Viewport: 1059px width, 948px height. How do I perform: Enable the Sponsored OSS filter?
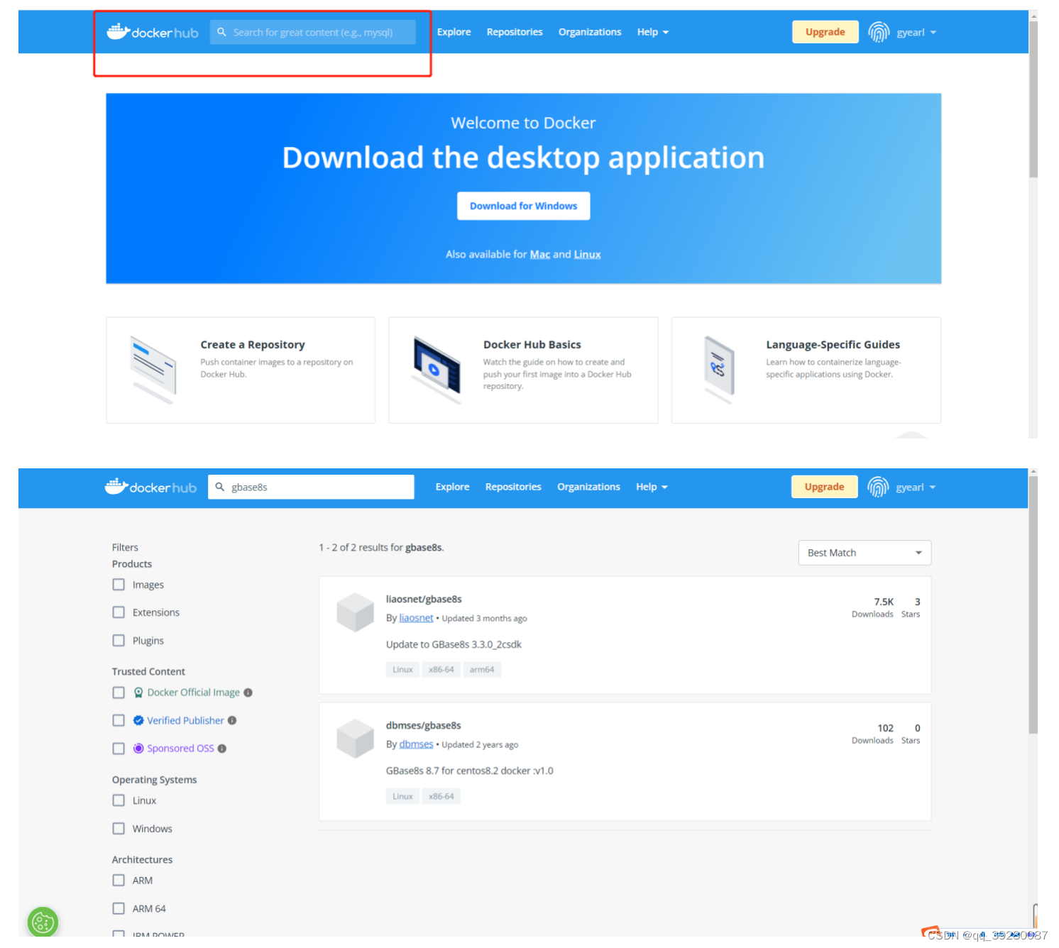point(119,749)
